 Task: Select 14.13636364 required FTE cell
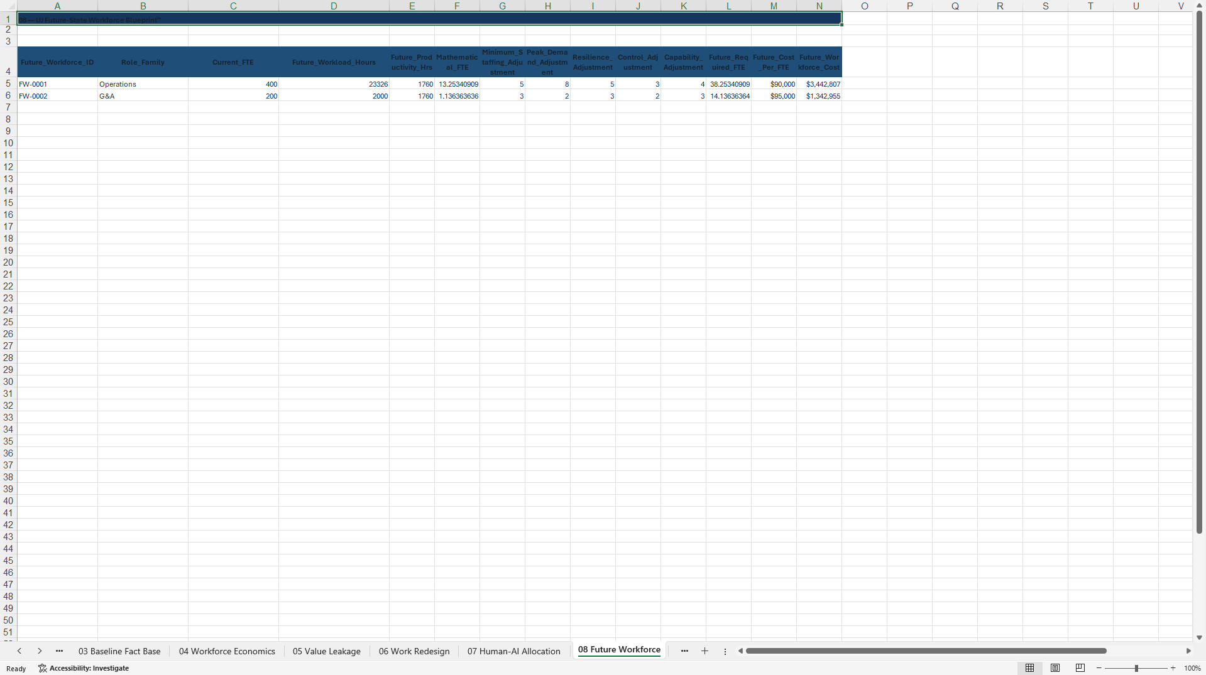[x=728, y=95]
